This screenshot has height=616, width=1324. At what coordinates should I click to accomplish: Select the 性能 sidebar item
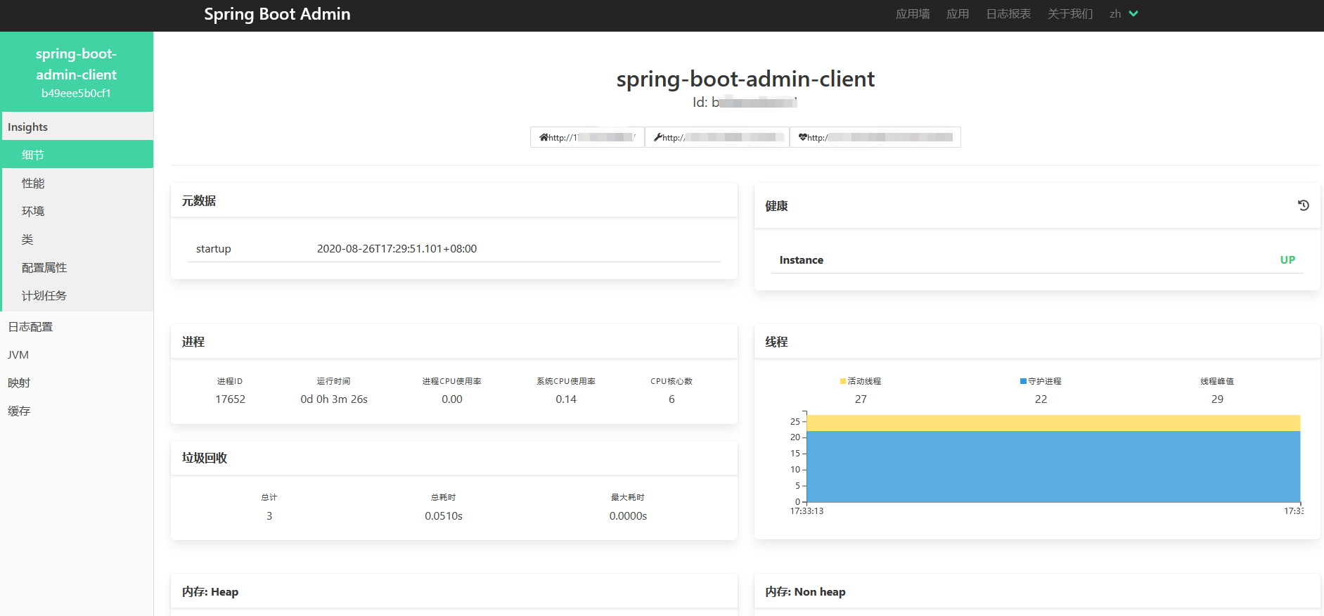[x=77, y=183]
